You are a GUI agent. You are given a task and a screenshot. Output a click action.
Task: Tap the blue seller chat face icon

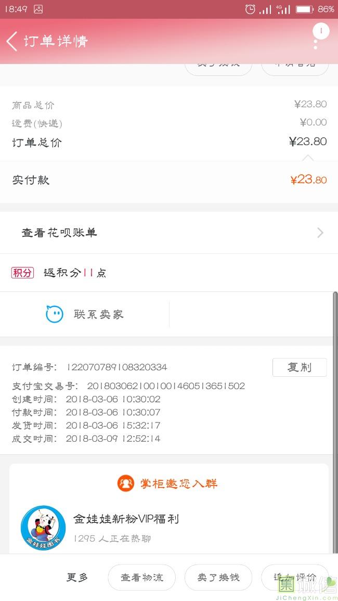(x=55, y=314)
